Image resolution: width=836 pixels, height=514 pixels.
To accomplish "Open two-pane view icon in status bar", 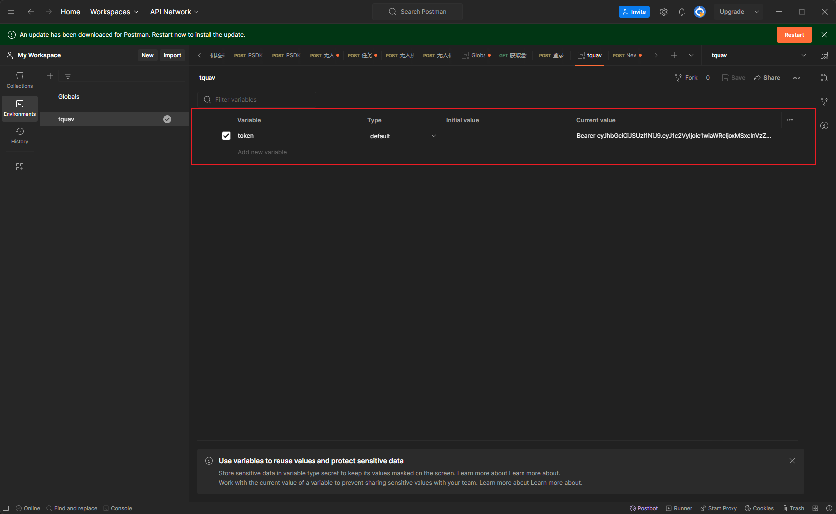I will pos(815,508).
